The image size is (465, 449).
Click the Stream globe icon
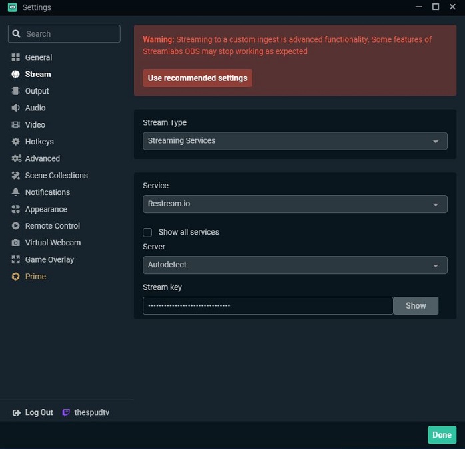(16, 74)
